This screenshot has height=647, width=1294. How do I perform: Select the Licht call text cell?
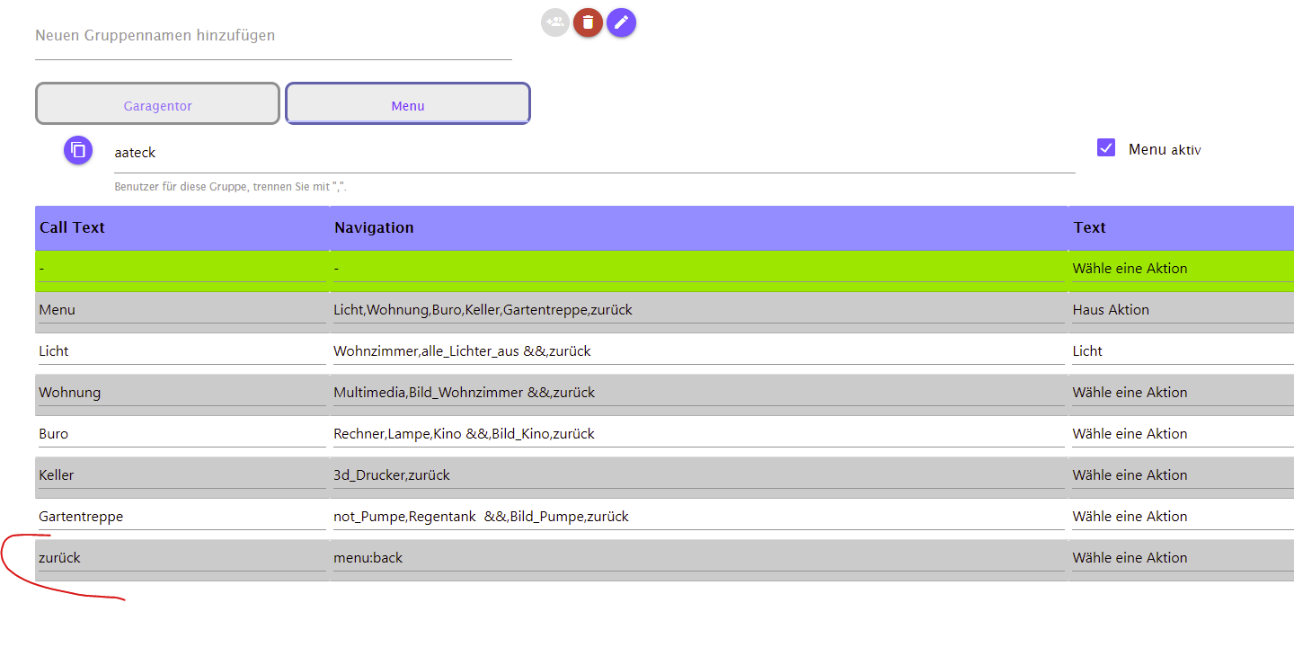tap(182, 352)
